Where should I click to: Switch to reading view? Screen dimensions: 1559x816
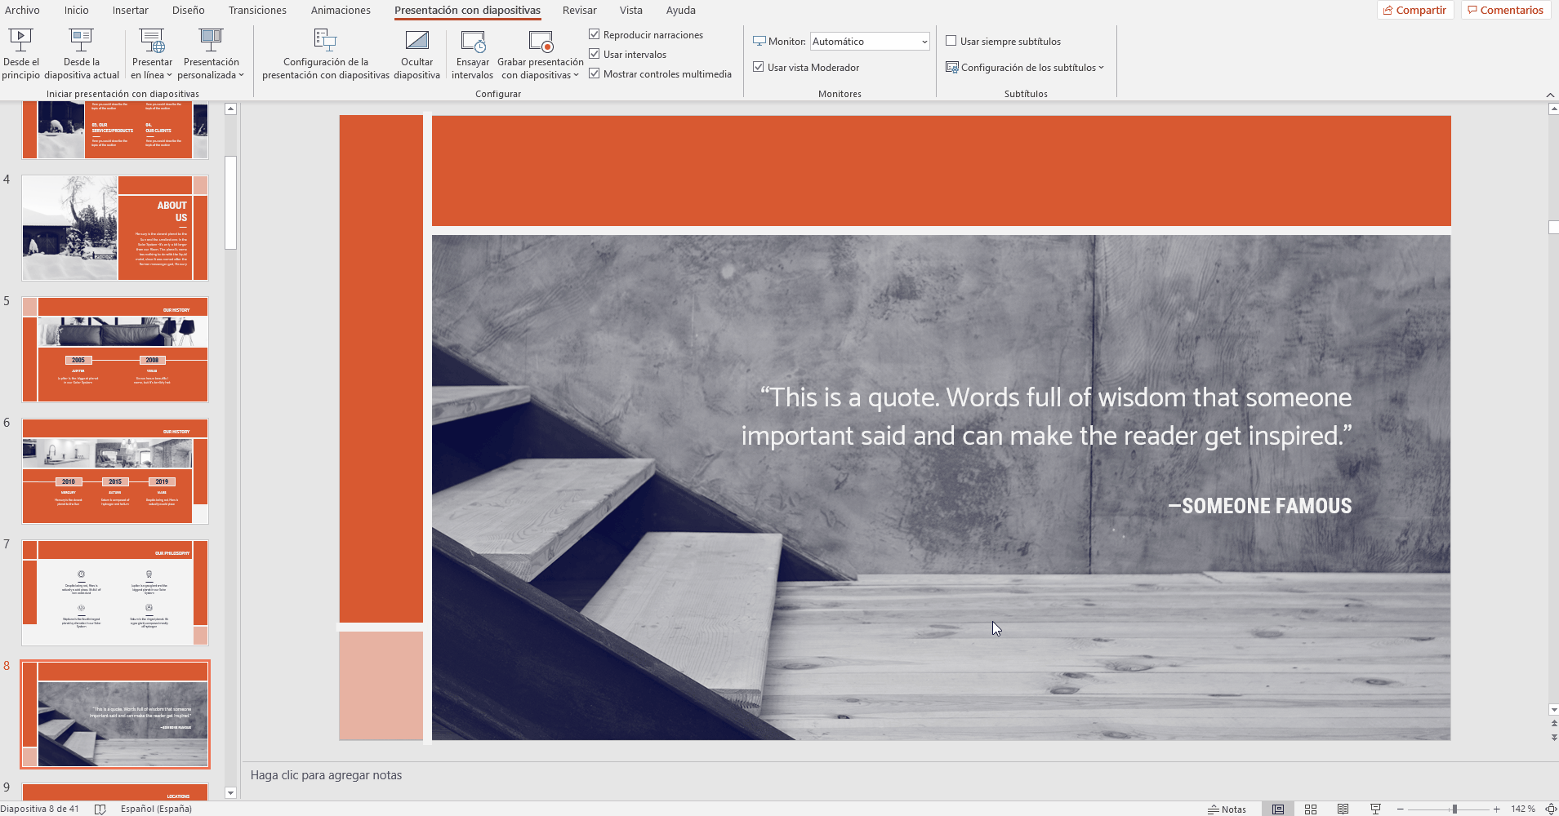[x=1343, y=809]
